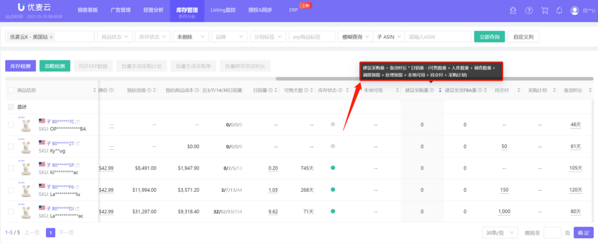The width and height of the screenshot is (598, 243).
Task: Sort by 建议采购量 column arrows
Action: coord(440,90)
